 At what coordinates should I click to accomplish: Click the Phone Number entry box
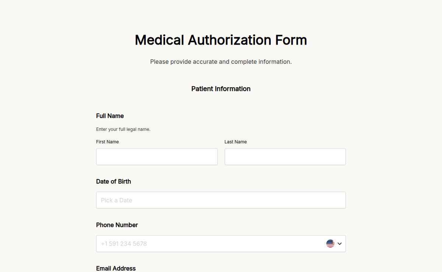(x=206, y=244)
